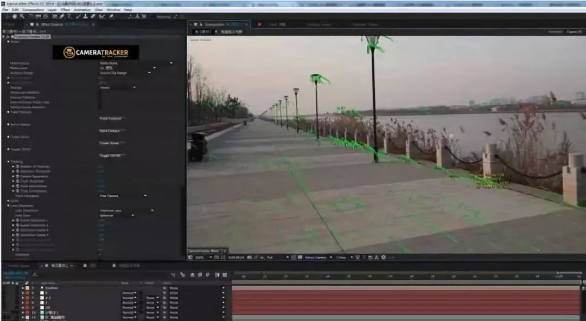Select the Horizontal Type tool
This screenshot has width=586, height=321.
[x=69, y=16]
